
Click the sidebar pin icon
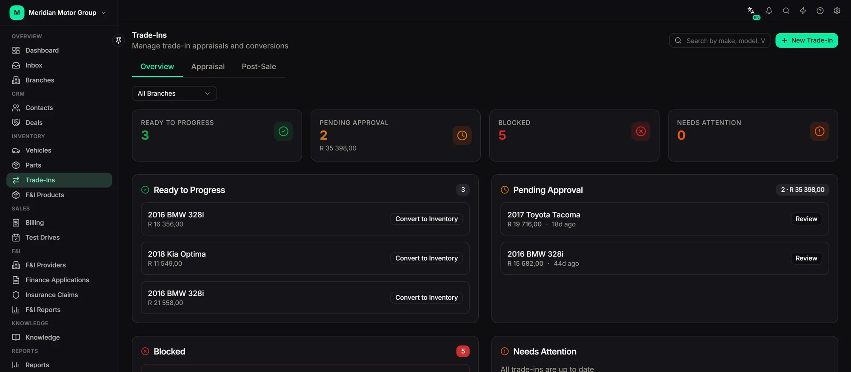(118, 40)
